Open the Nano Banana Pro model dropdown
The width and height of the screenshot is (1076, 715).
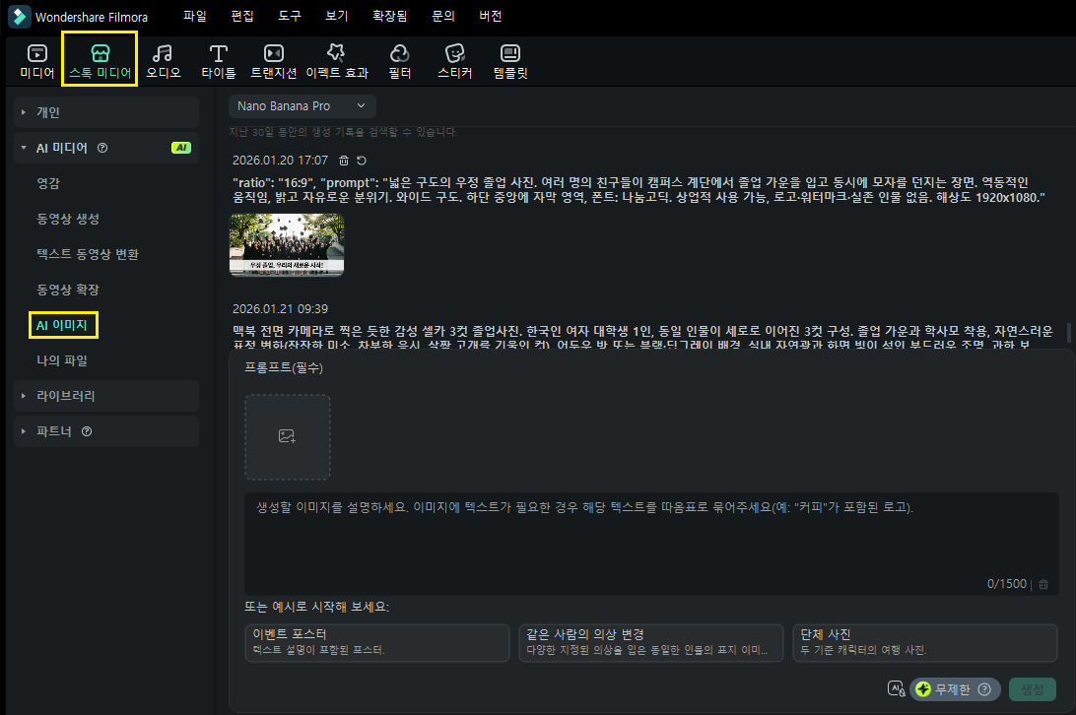point(302,105)
